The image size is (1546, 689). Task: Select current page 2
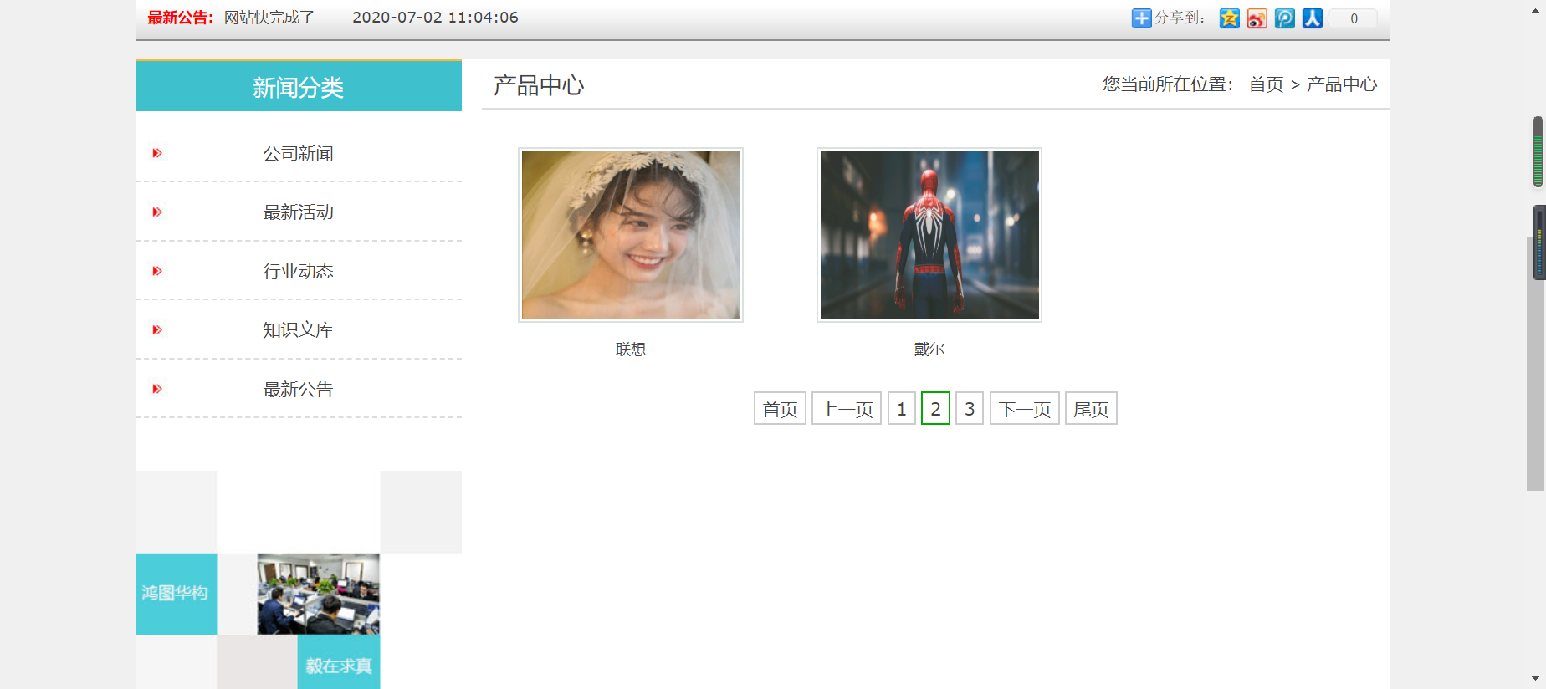(935, 409)
